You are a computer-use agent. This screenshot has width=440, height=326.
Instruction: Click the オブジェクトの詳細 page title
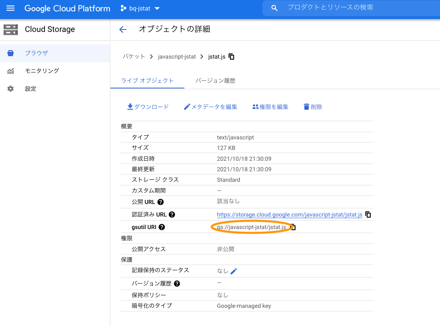pos(175,29)
